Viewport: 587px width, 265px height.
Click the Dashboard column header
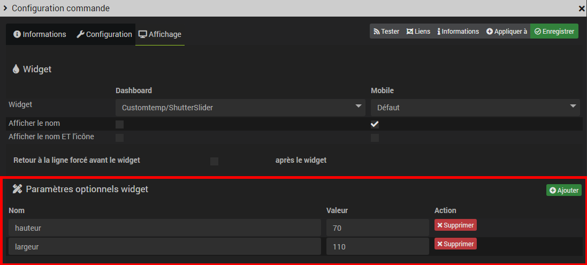(x=134, y=90)
